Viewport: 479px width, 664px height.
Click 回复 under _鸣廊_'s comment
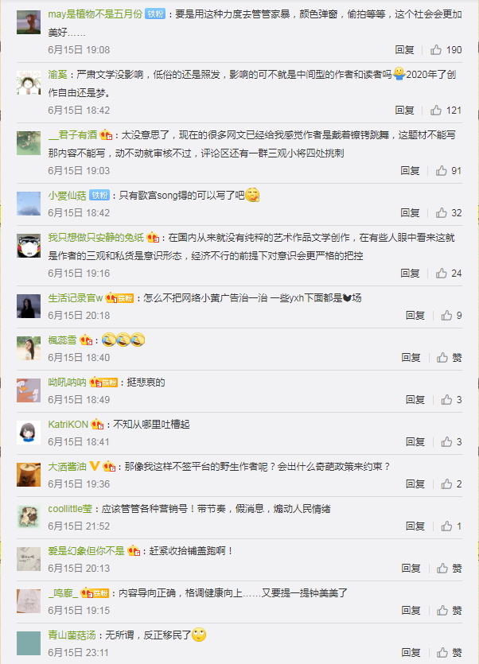click(411, 610)
